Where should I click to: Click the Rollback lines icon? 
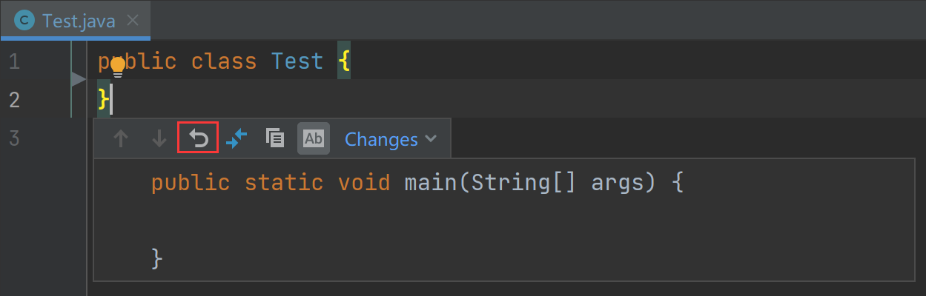click(198, 138)
